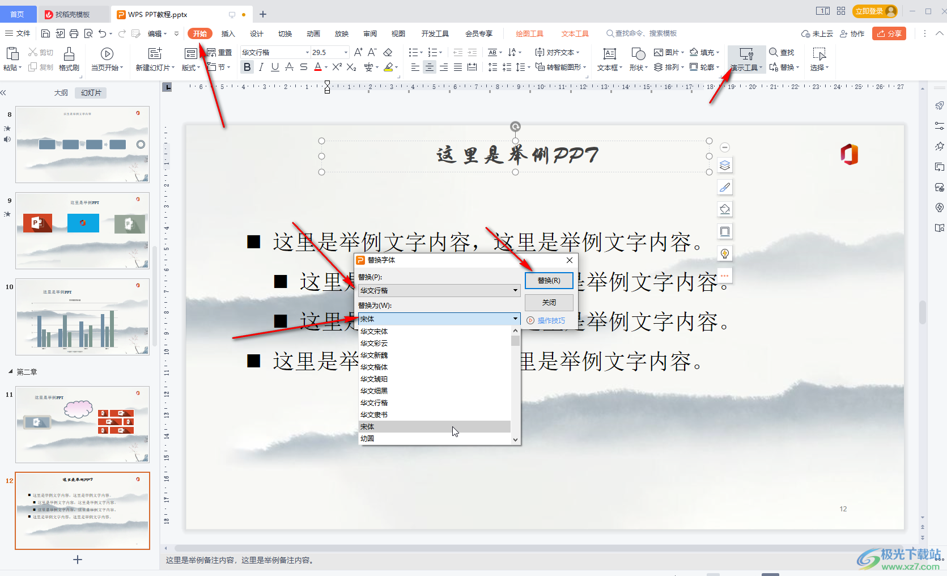Click the 替换(R) replace button
The height and width of the screenshot is (576, 947).
[x=549, y=281]
